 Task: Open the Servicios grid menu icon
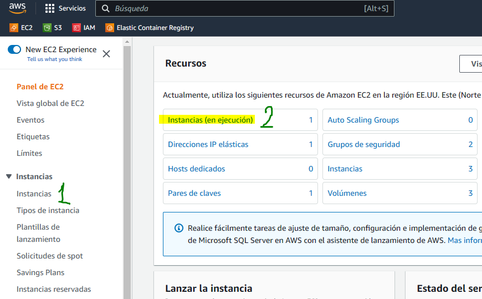pos(49,8)
